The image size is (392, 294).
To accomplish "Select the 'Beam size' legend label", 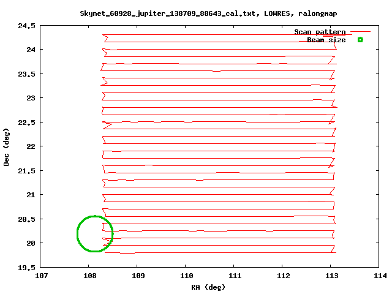I will [x=326, y=40].
